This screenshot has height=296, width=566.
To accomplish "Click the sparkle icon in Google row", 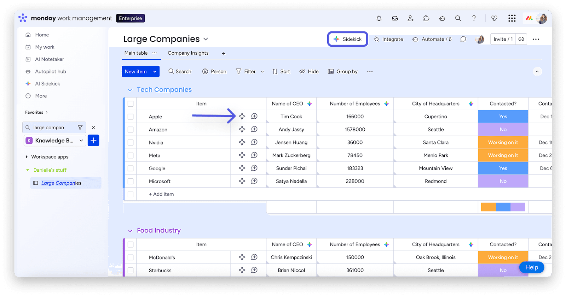I will click(x=242, y=168).
